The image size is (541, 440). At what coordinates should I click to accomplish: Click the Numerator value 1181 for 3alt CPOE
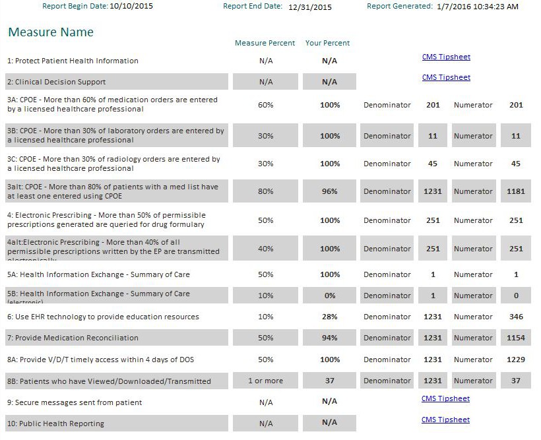click(515, 191)
